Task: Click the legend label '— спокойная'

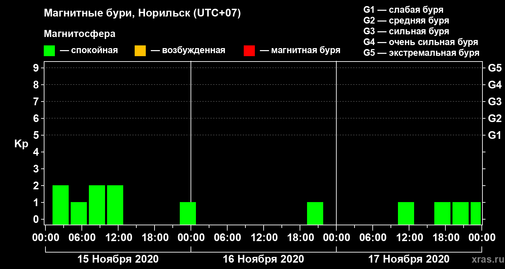Action: pos(89,51)
